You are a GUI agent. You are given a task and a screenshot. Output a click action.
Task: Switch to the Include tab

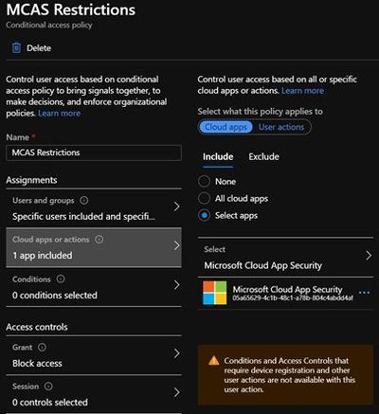[218, 156]
